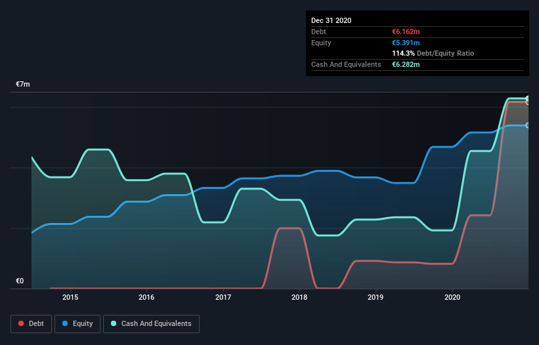This screenshot has width=539, height=345.
Task: Click the blue Equity endpoint marker
Action: 528,126
